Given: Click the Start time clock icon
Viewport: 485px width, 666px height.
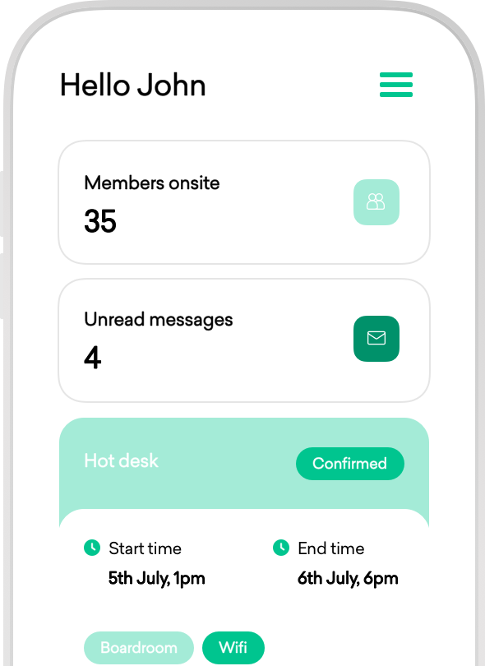Looking at the screenshot, I should coord(92,548).
